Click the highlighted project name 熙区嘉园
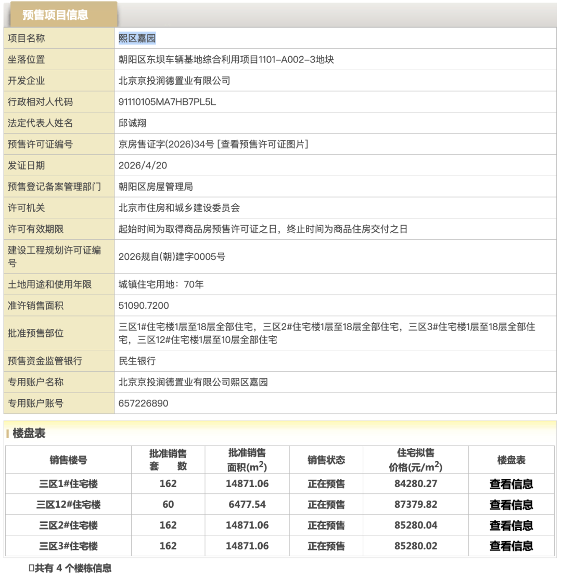The width and height of the screenshot is (562, 577). coord(137,38)
